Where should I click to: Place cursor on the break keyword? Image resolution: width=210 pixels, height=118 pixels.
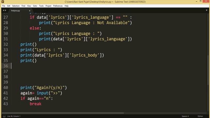pos(35,104)
